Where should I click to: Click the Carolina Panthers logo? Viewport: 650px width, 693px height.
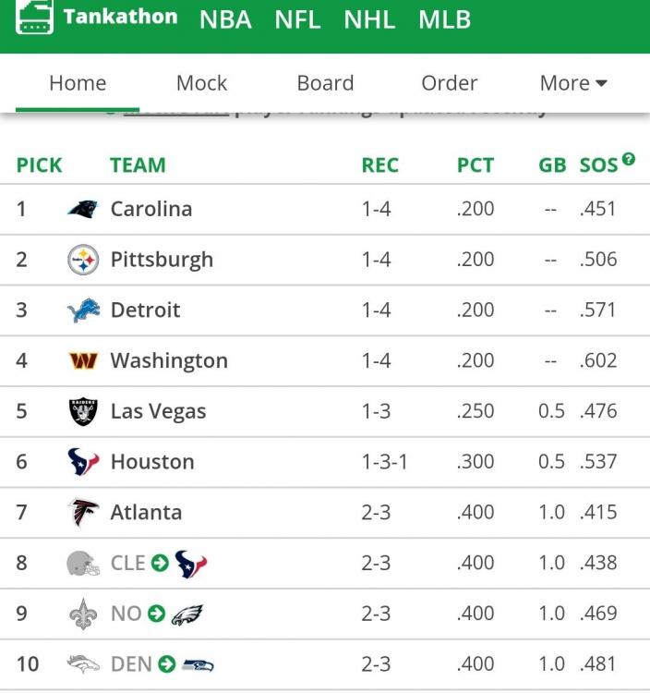pyautogui.click(x=83, y=209)
